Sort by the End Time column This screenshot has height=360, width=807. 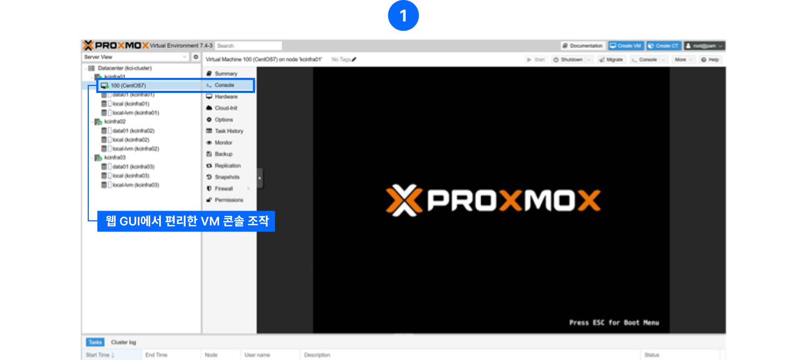coord(171,355)
